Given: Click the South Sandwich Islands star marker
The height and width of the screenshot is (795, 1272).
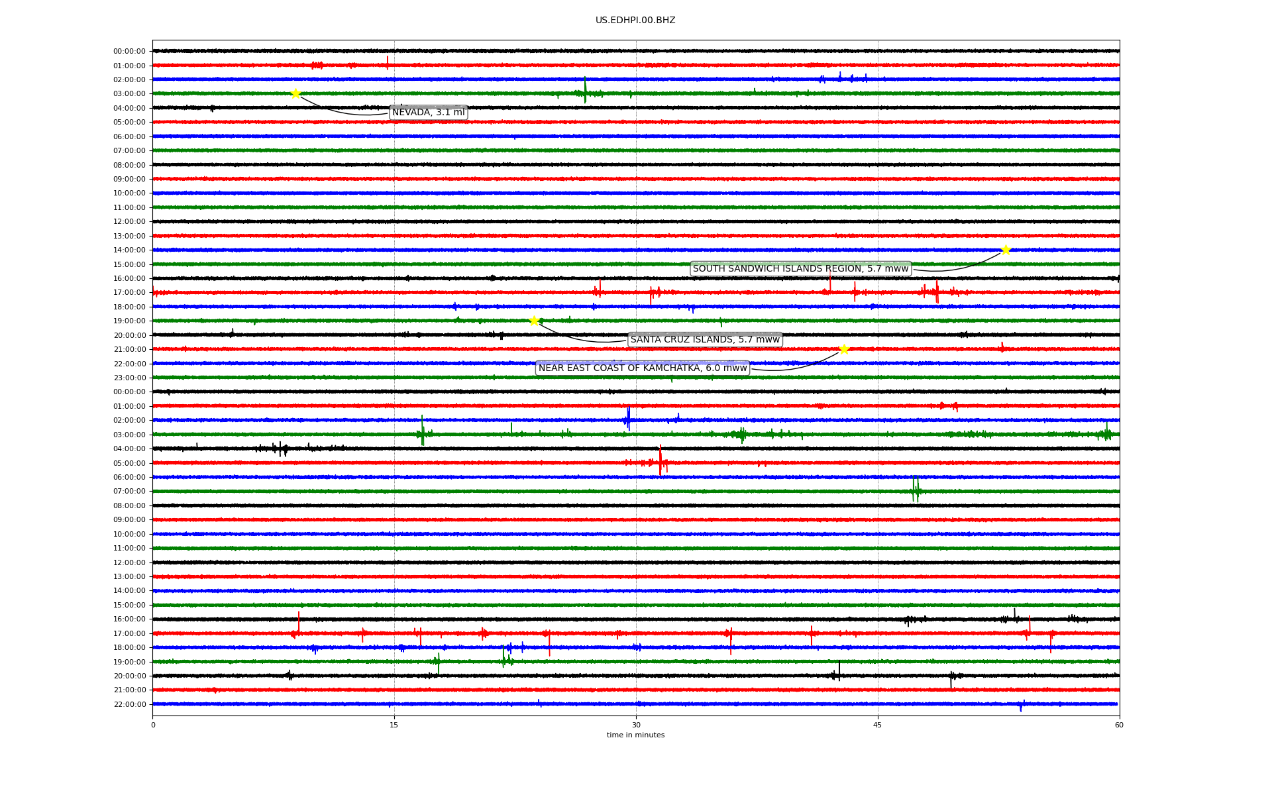Looking at the screenshot, I should (1006, 250).
